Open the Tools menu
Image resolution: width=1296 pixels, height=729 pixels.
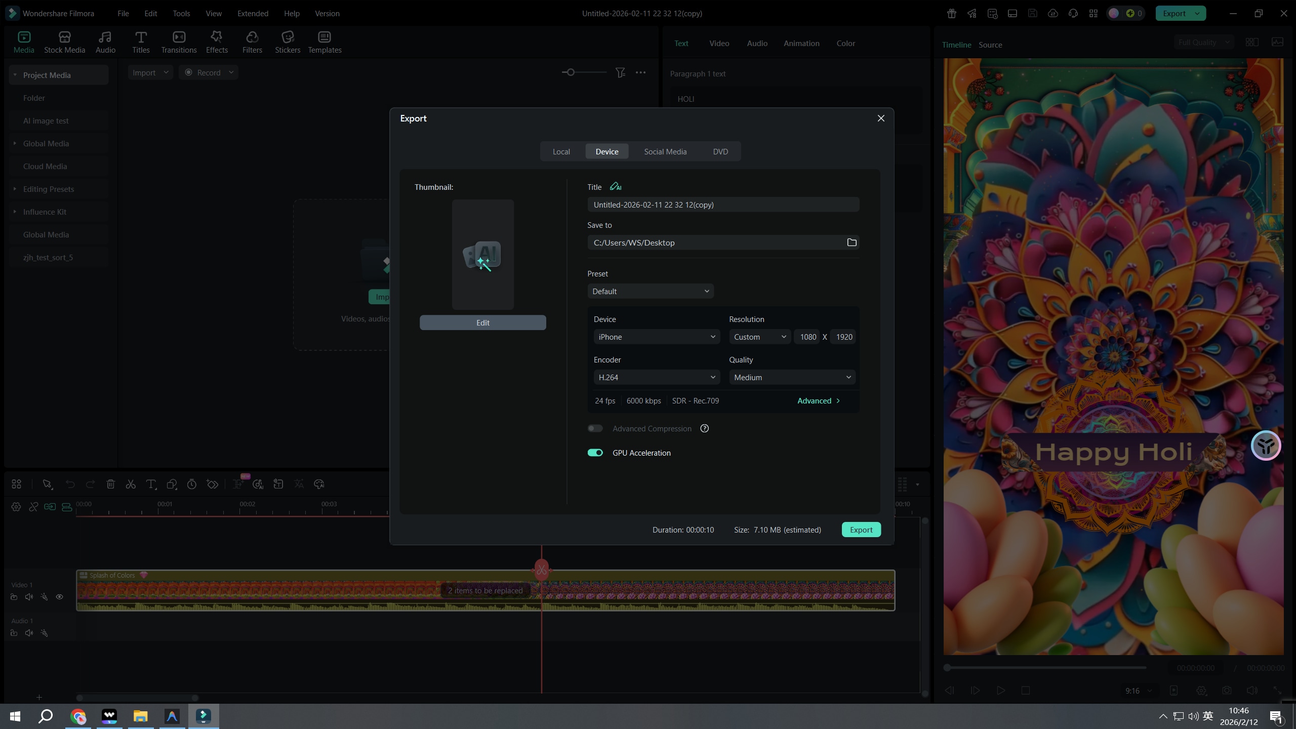(181, 13)
